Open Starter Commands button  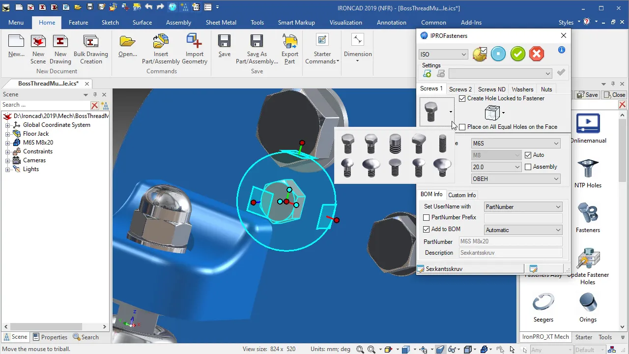pos(322,49)
